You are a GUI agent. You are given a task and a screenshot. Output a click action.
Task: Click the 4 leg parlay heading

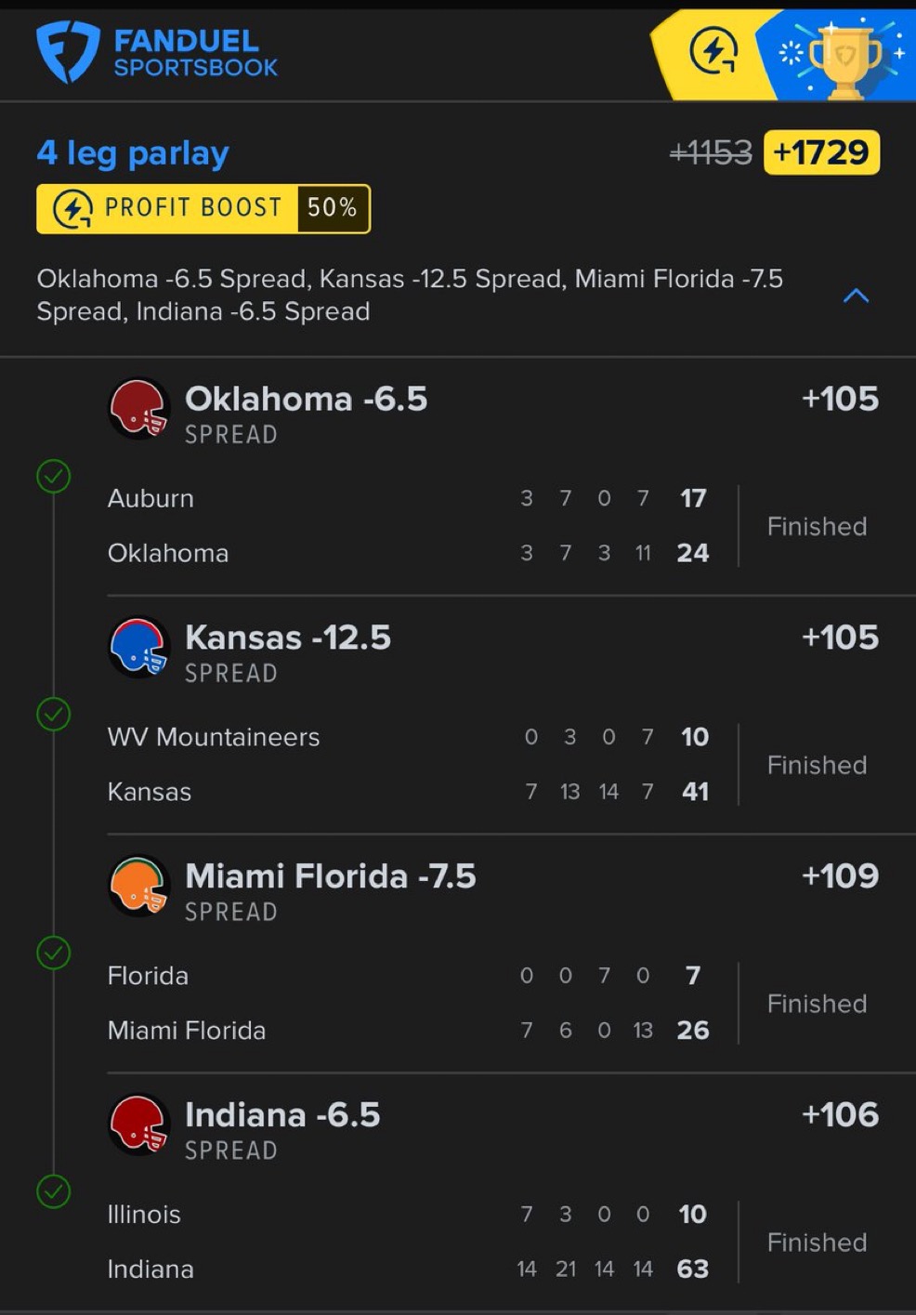tap(133, 152)
